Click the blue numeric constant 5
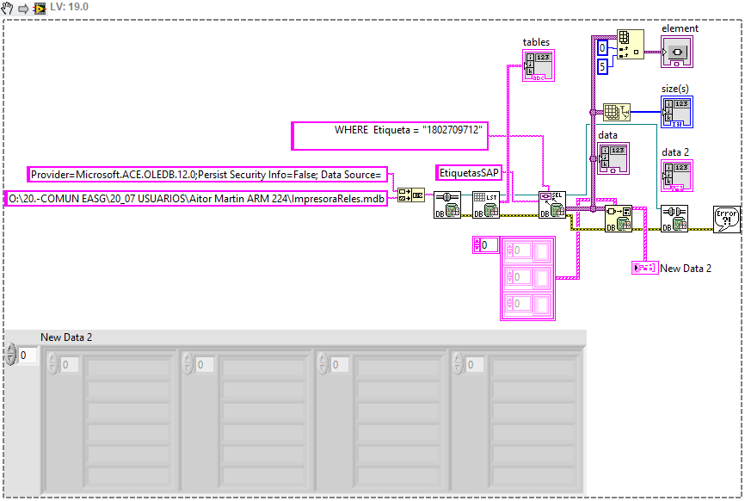Image resolution: width=745 pixels, height=501 pixels. click(x=601, y=65)
